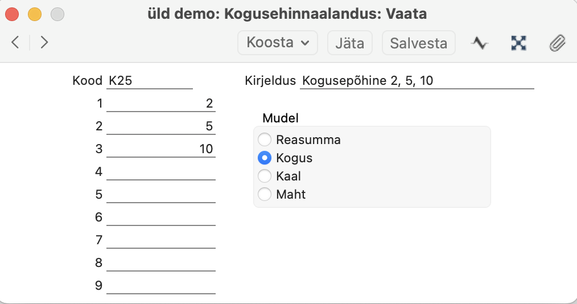Click the Kood field containing K25

[150, 81]
